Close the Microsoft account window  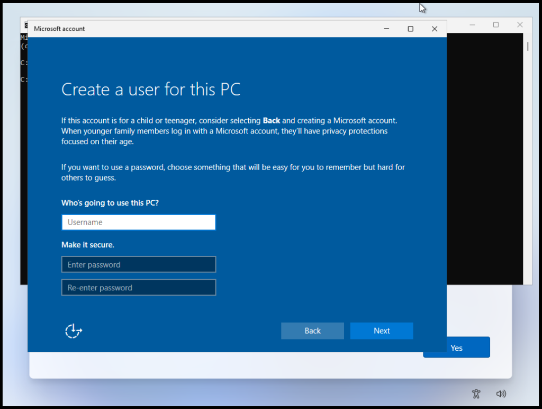pyautogui.click(x=435, y=29)
